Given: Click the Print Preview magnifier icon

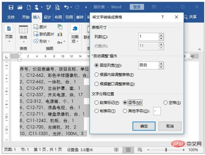Looking at the screenshot, I should click(x=57, y=7).
